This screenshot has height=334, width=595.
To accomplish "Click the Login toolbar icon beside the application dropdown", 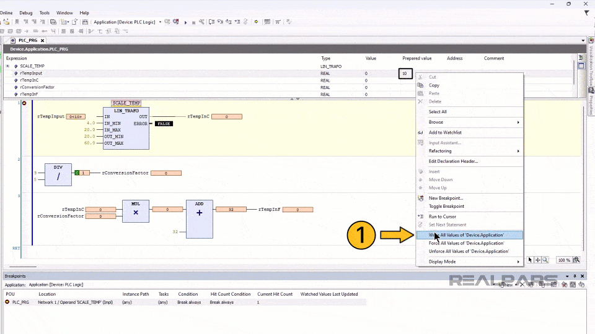I will click(x=167, y=22).
